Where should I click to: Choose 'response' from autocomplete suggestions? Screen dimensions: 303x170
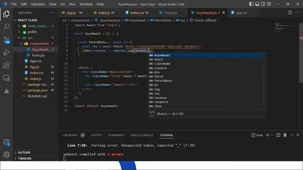click(x=205, y=102)
